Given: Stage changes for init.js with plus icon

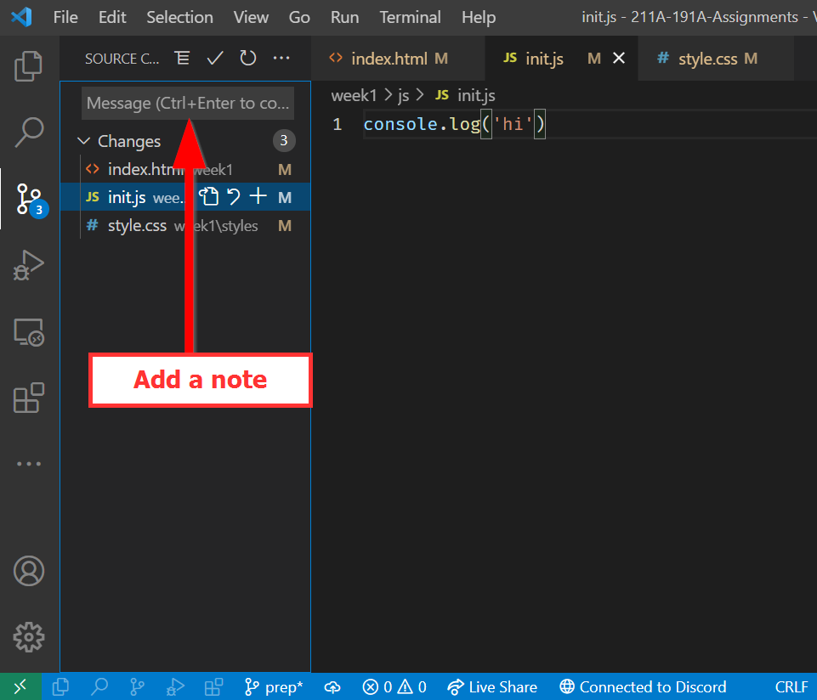Looking at the screenshot, I should click(x=258, y=197).
